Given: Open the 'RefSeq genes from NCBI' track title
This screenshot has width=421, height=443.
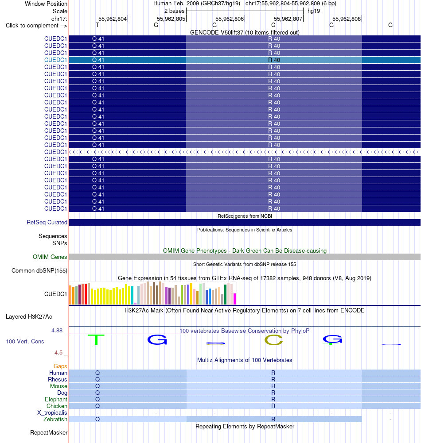Looking at the screenshot, I should pos(245,216).
